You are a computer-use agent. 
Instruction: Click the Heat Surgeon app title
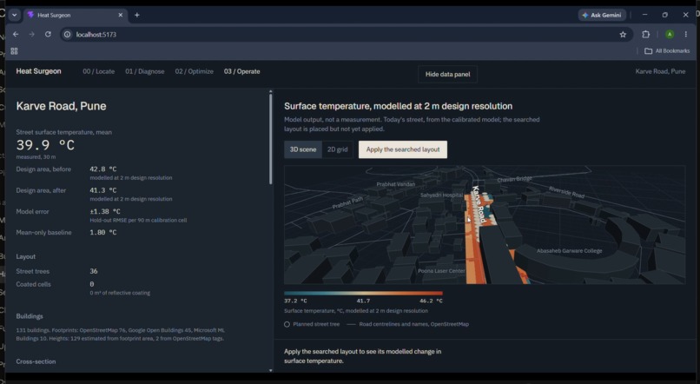click(39, 71)
